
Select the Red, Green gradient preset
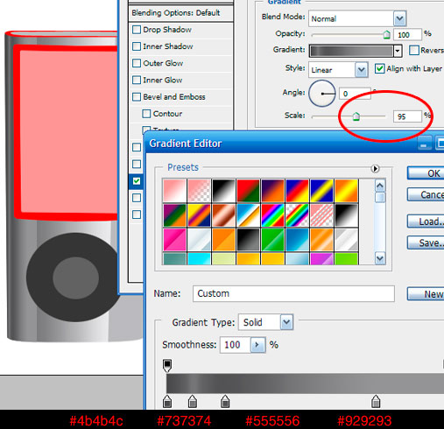(248, 191)
